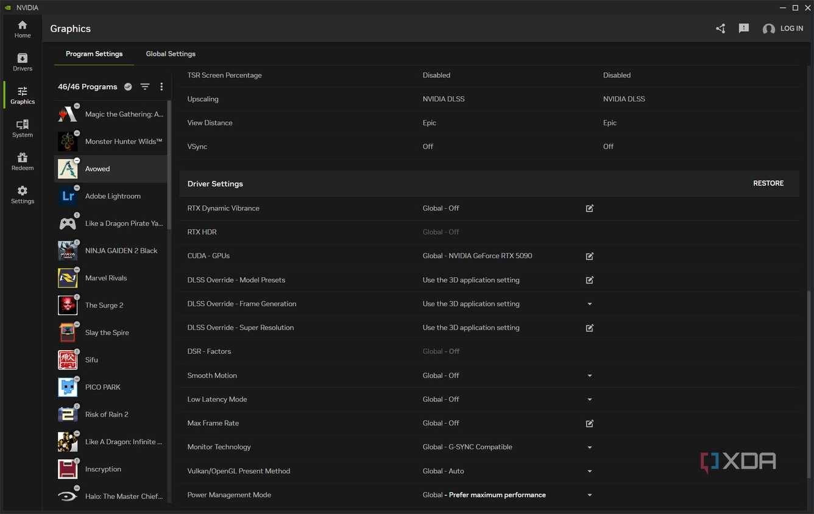This screenshot has height=514, width=814.
Task: Open the three-dot more options menu
Action: pyautogui.click(x=161, y=86)
